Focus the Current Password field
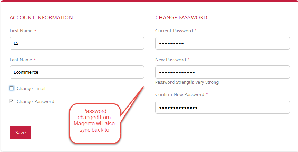This screenshot has height=152, width=298. (x=222, y=43)
